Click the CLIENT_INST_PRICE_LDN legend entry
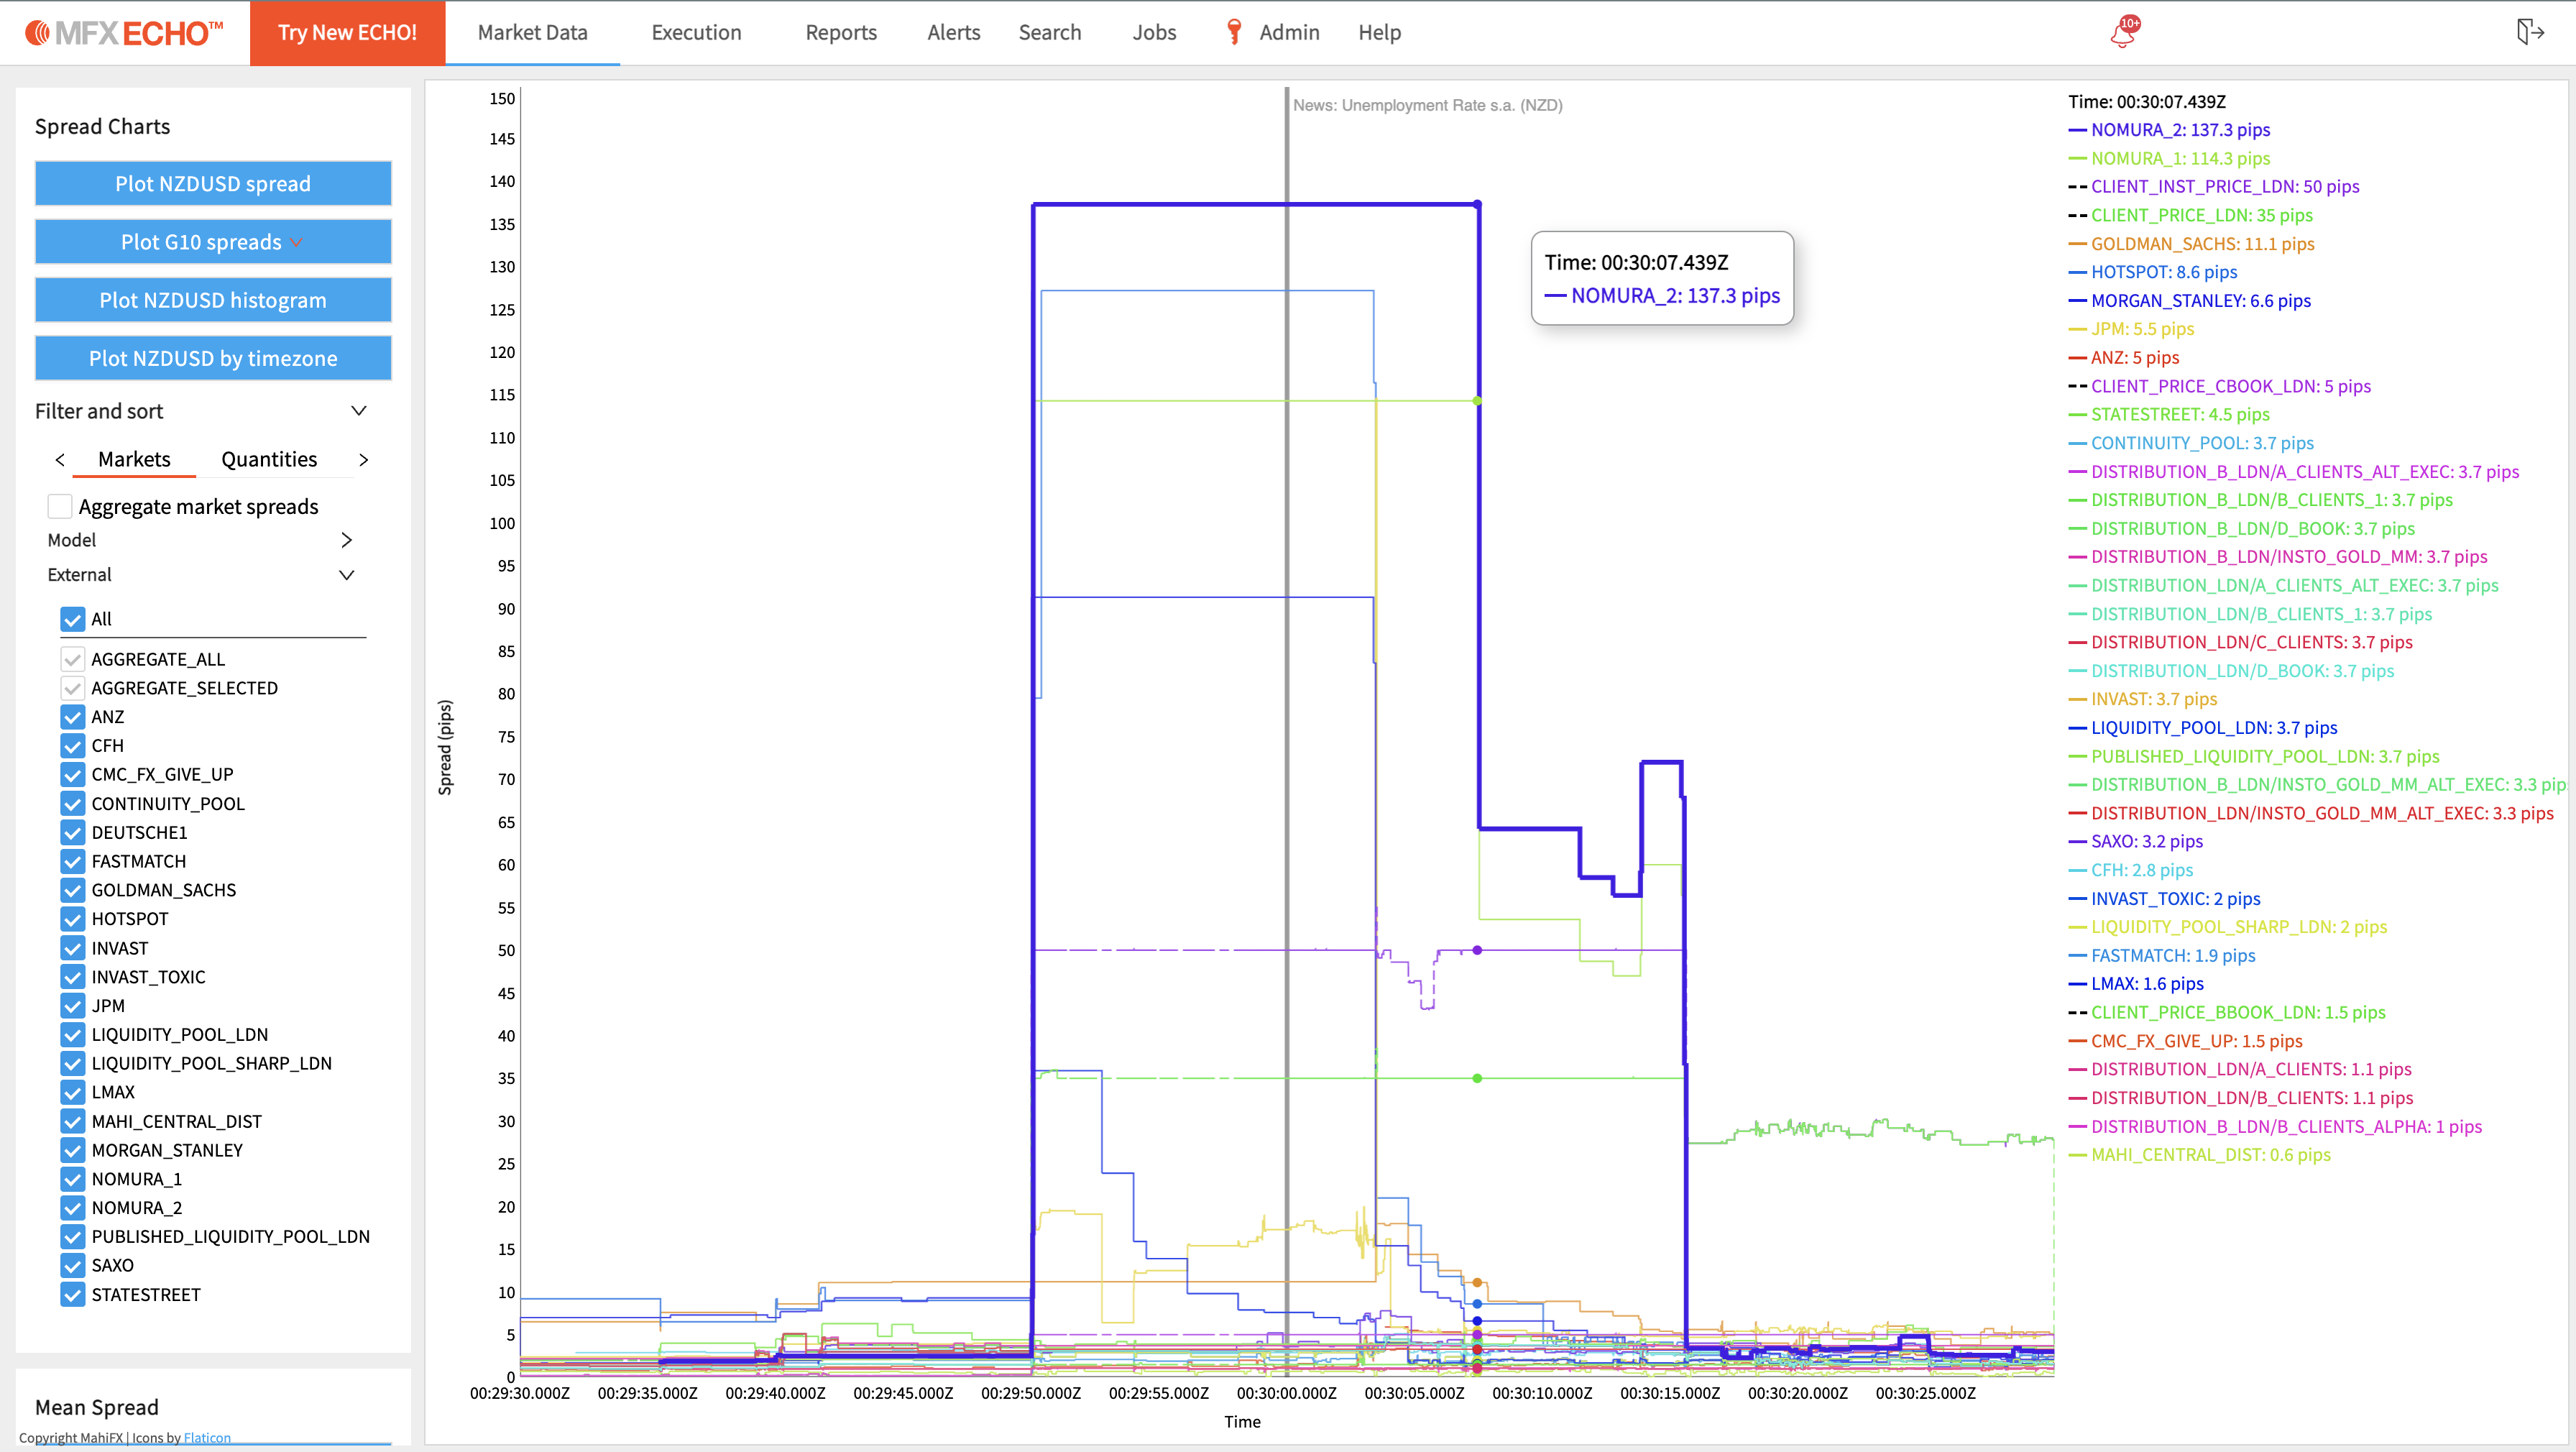Viewport: 2576px width, 1452px height. [x=2214, y=187]
